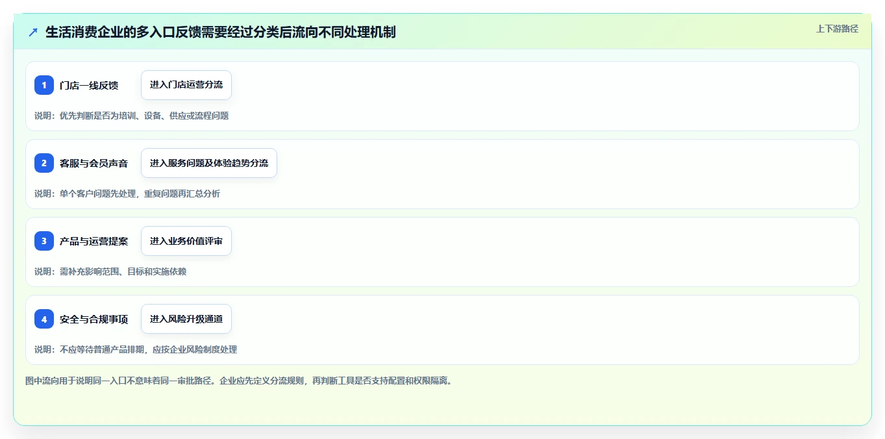Image resolution: width=885 pixels, height=439 pixels.
Task: Click the note 单个客户问题先处理，重复问题再汇总分析
Action: click(127, 194)
